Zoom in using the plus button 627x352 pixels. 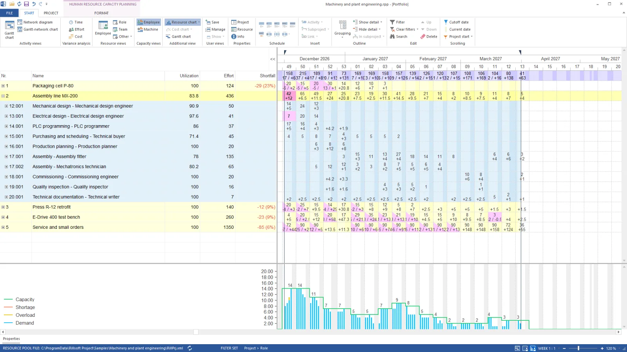pyautogui.click(x=602, y=348)
